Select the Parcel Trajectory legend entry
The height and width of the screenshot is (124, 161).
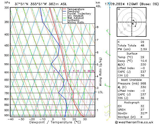point(79,14)
